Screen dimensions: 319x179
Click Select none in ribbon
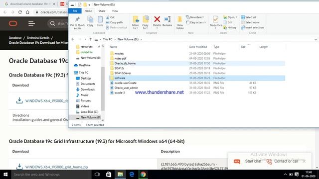[250, 22]
